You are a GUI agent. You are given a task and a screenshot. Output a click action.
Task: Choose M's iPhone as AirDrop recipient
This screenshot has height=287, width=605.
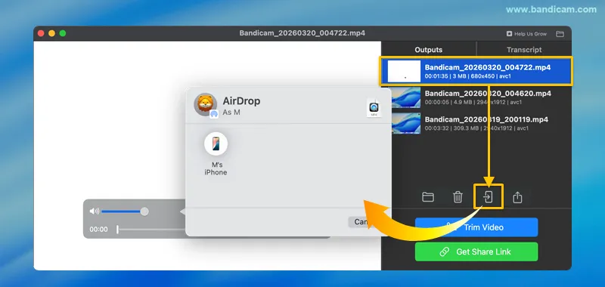pos(216,154)
